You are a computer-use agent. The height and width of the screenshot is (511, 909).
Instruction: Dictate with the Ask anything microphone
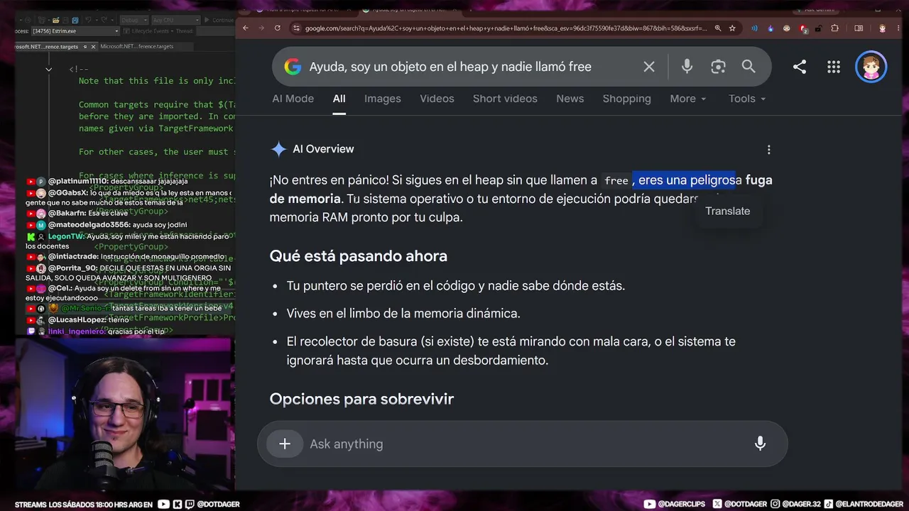coord(760,444)
